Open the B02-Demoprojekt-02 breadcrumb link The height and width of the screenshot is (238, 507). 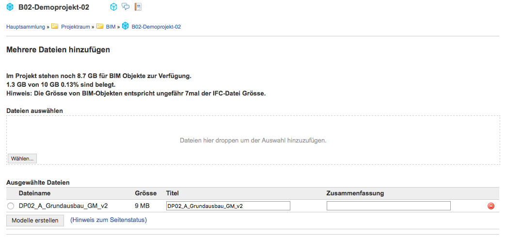(x=156, y=27)
